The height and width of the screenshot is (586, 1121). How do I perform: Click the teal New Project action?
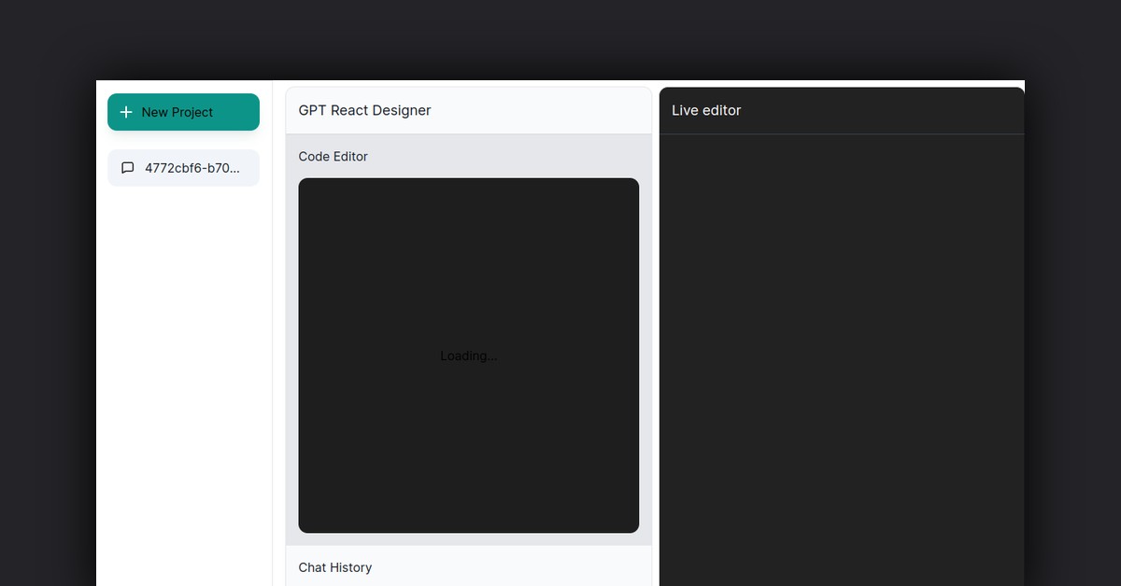[x=183, y=112]
